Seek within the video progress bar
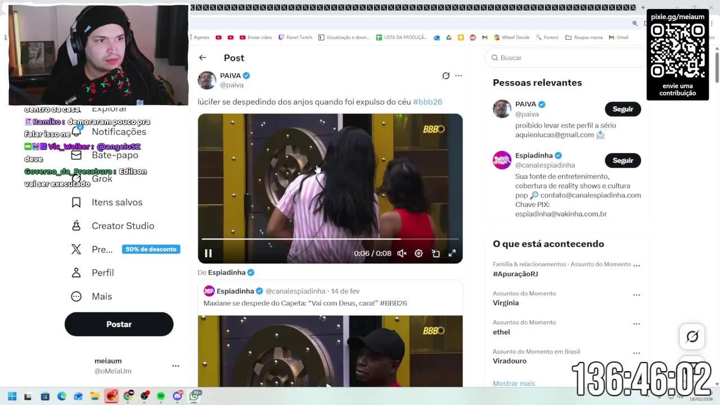 (x=330, y=239)
